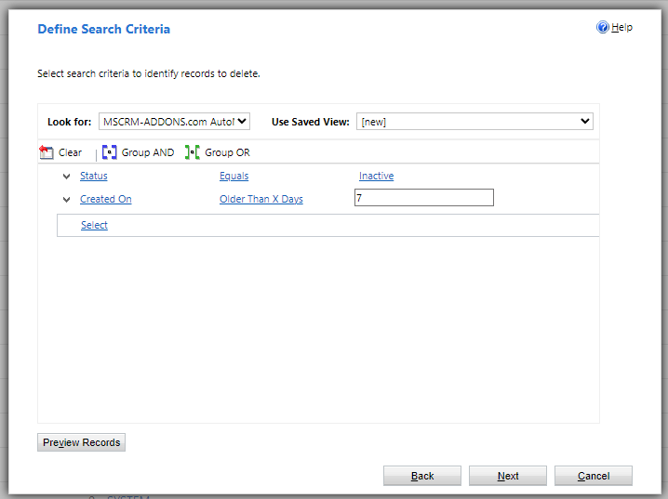668x499 pixels.
Task: Click the Equals operator link
Action: coord(234,176)
